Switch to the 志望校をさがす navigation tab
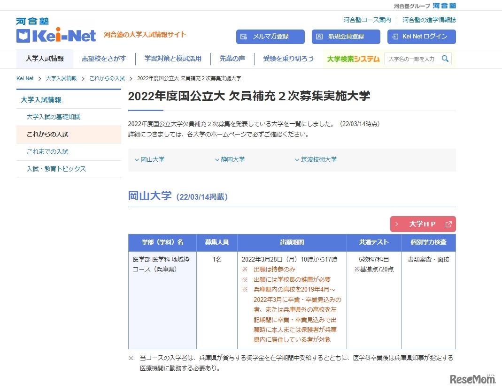Screen dimensions: 502x390 pos(104,59)
